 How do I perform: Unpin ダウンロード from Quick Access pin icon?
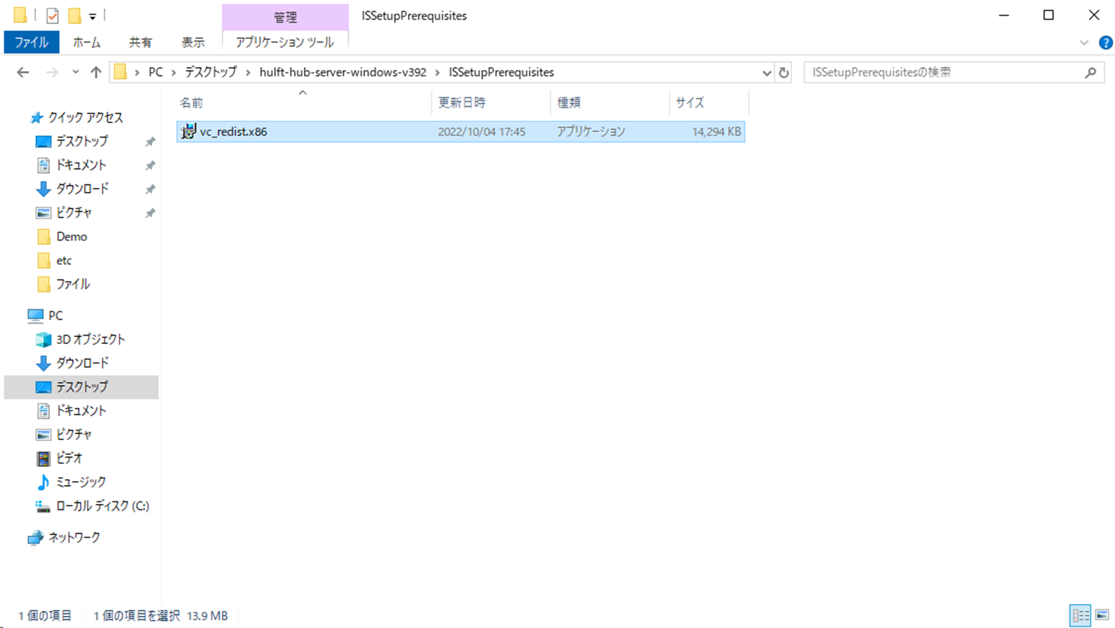click(x=150, y=189)
